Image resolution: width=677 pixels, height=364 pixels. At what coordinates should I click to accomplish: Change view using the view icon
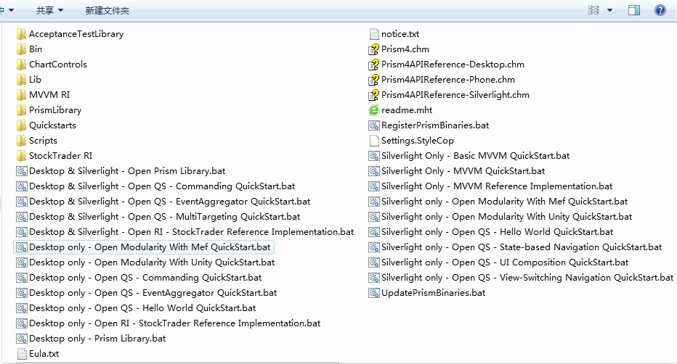pos(594,10)
